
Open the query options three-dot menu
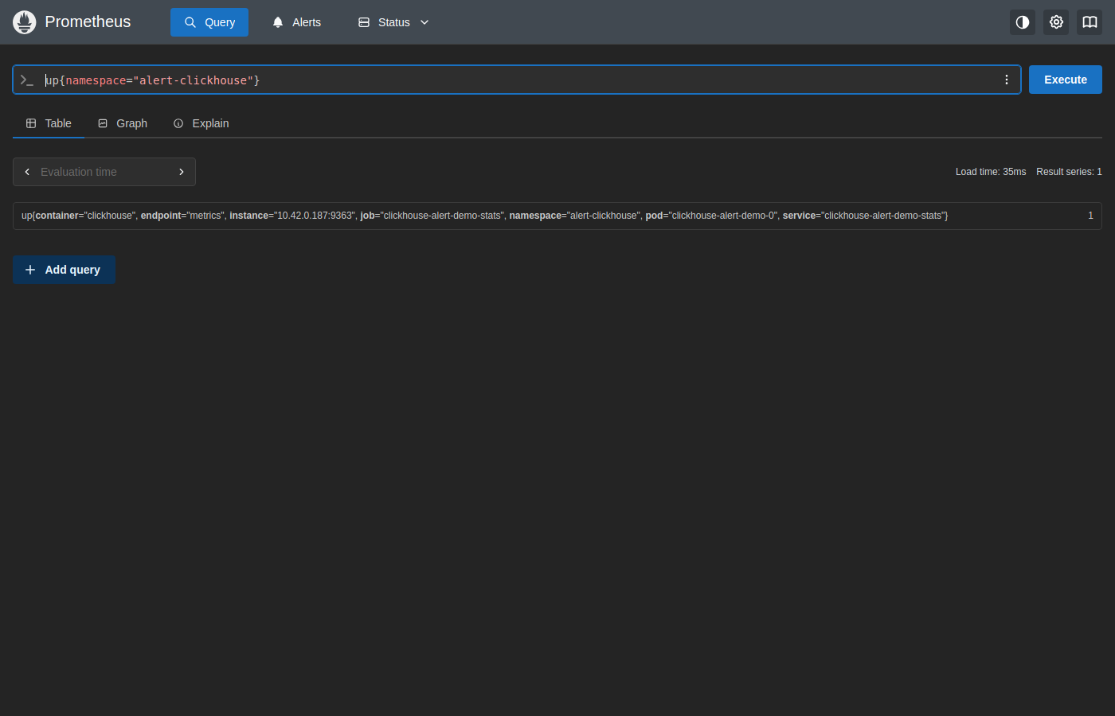(x=1007, y=80)
